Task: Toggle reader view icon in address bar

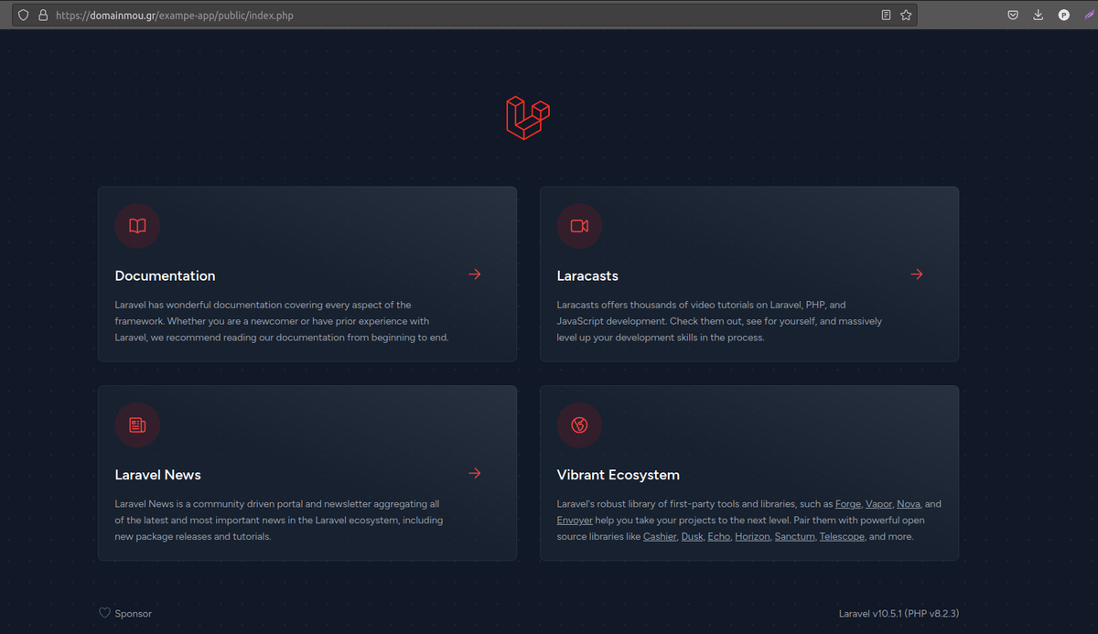Action: coord(886,16)
